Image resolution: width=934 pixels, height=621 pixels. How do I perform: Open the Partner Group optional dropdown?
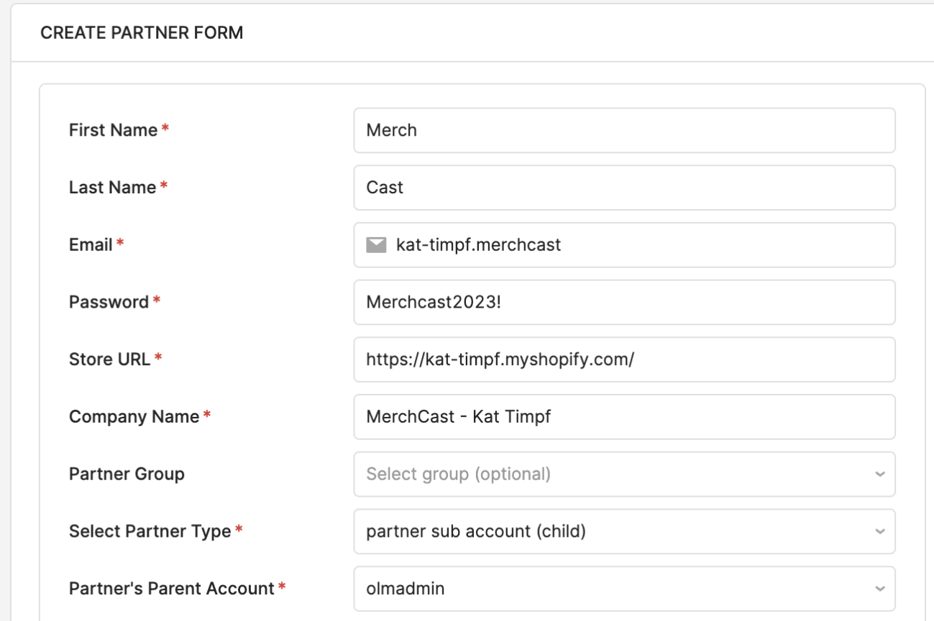point(624,474)
